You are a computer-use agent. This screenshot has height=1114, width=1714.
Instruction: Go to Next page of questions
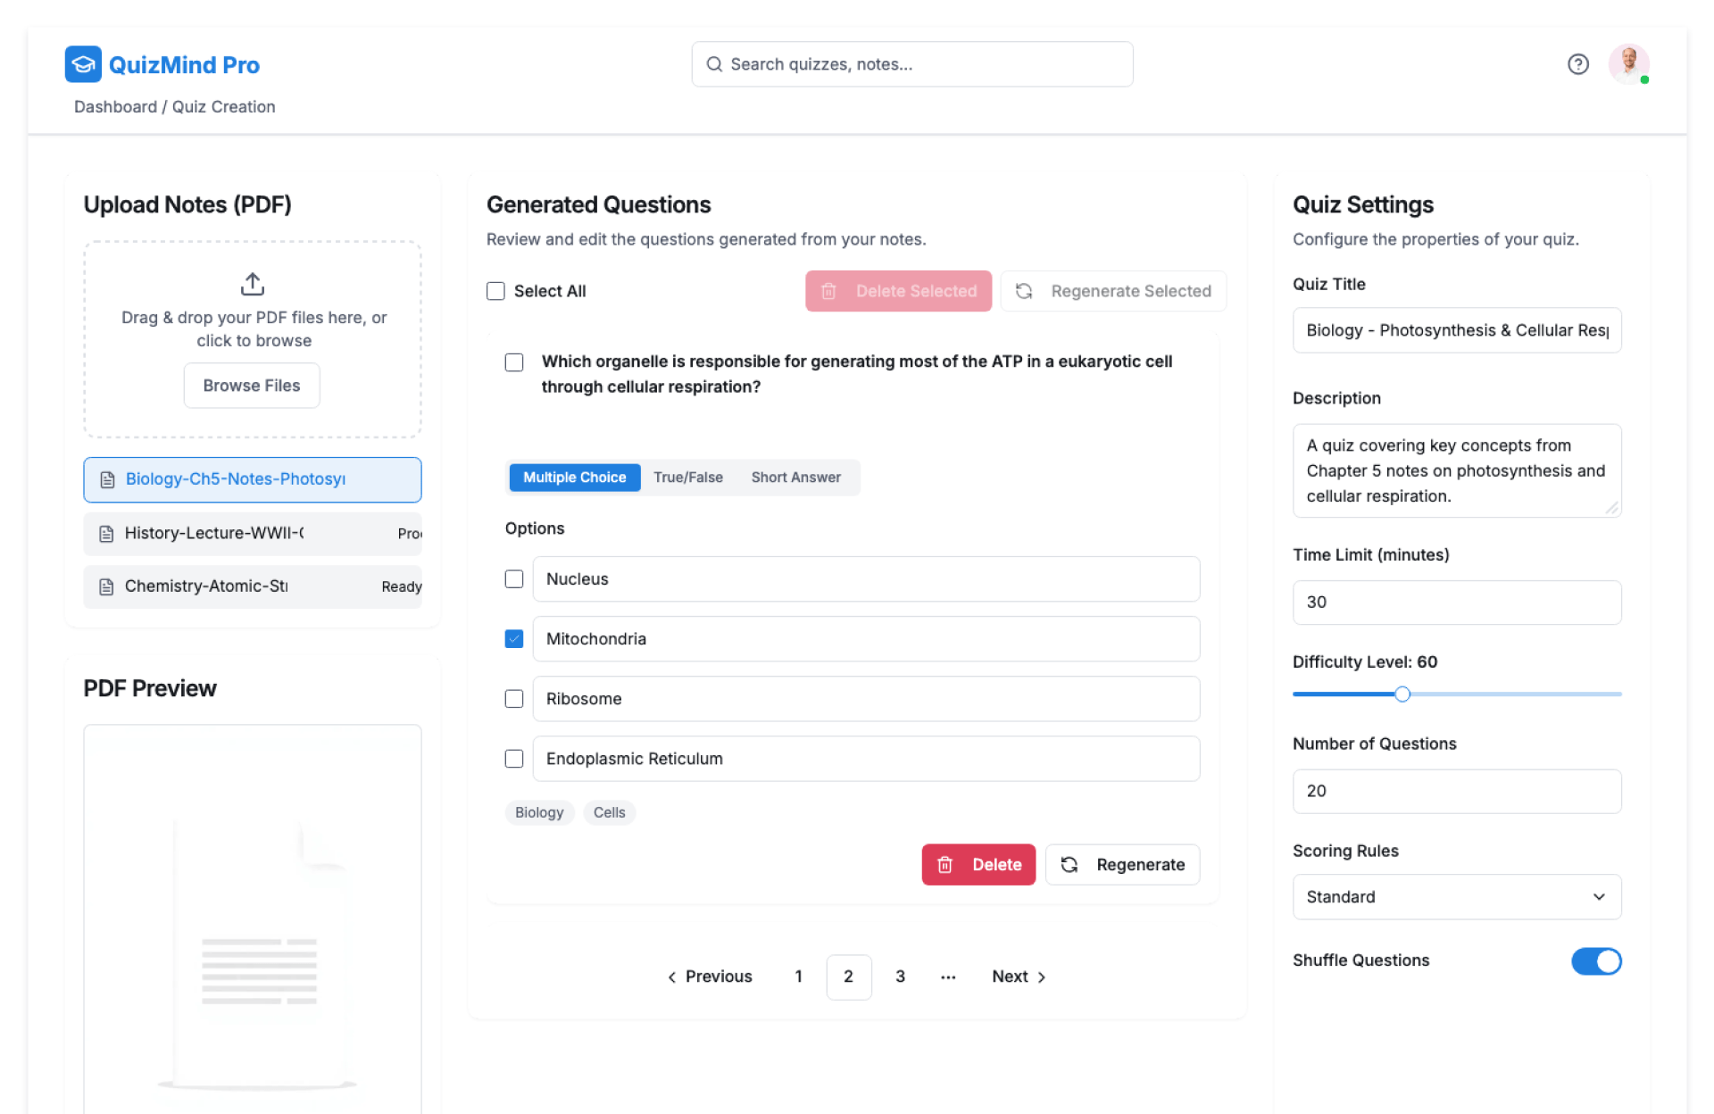point(1019,977)
